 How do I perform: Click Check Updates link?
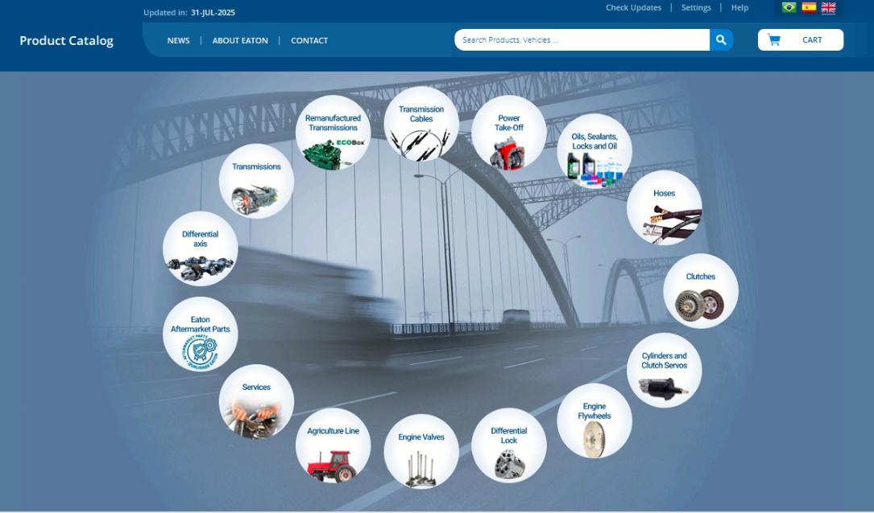coord(634,8)
